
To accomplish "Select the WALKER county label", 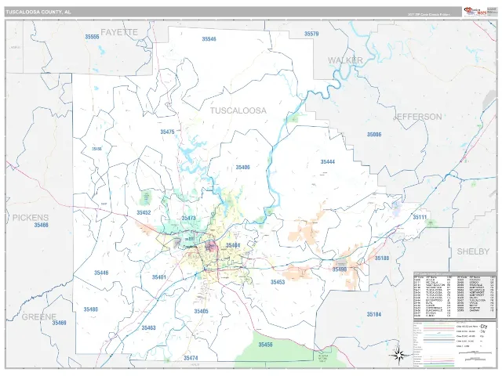I will (x=345, y=60).
